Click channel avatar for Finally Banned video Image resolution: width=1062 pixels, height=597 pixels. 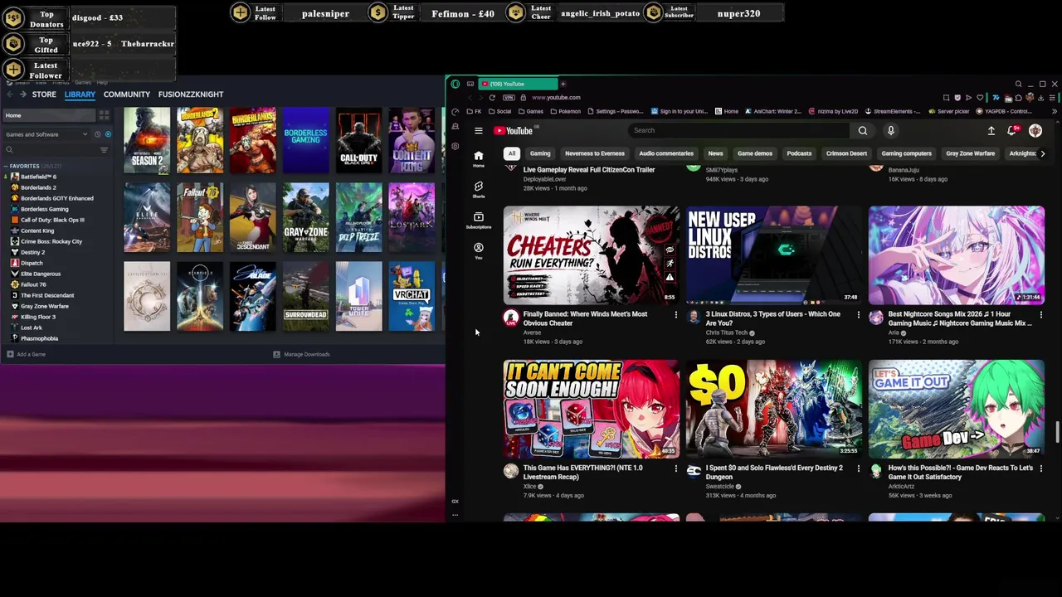511,317
